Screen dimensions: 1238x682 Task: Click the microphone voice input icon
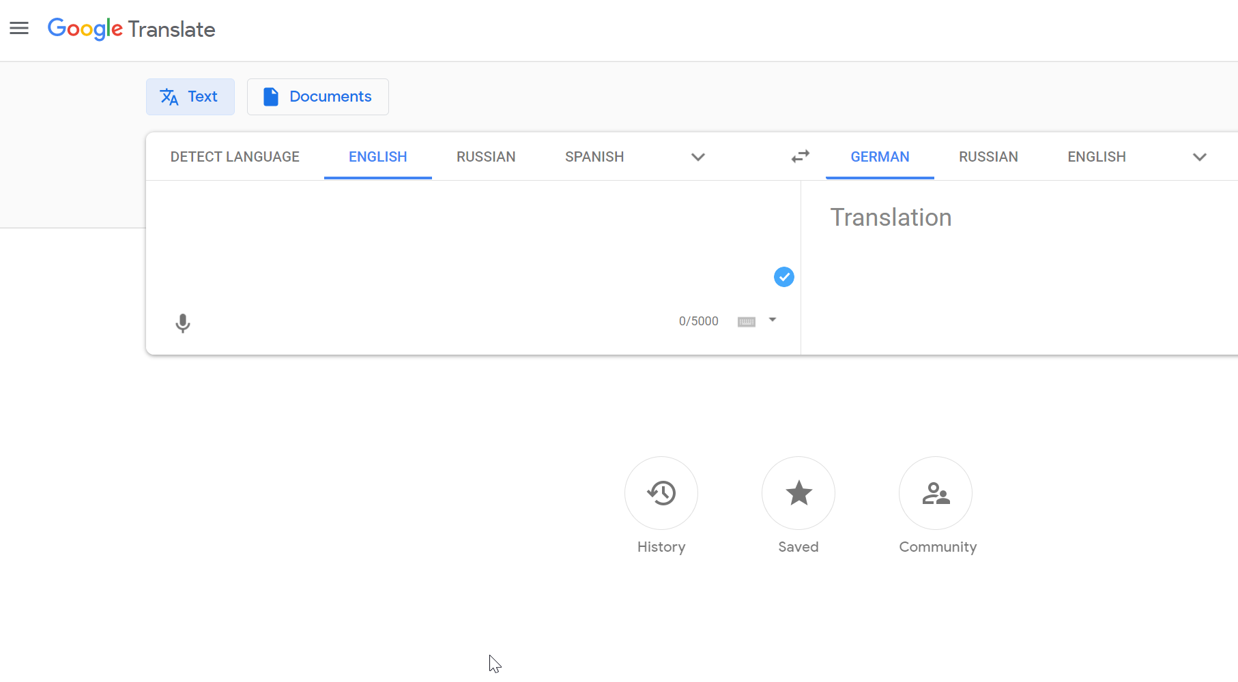tap(182, 323)
